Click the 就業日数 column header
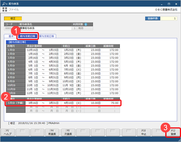The image size is (181, 142). pos(90,46)
